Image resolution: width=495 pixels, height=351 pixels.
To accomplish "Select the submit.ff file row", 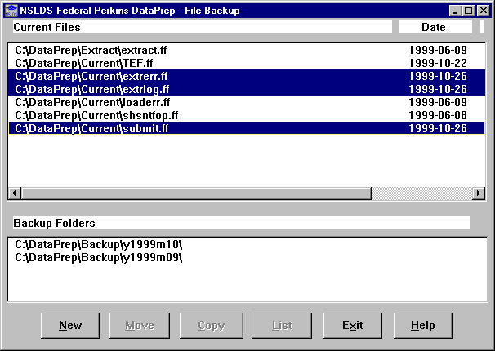I will coord(247,128).
